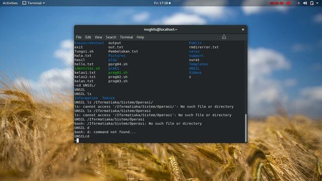Open the File menu
The height and width of the screenshot is (181, 322).
pyautogui.click(x=78, y=37)
